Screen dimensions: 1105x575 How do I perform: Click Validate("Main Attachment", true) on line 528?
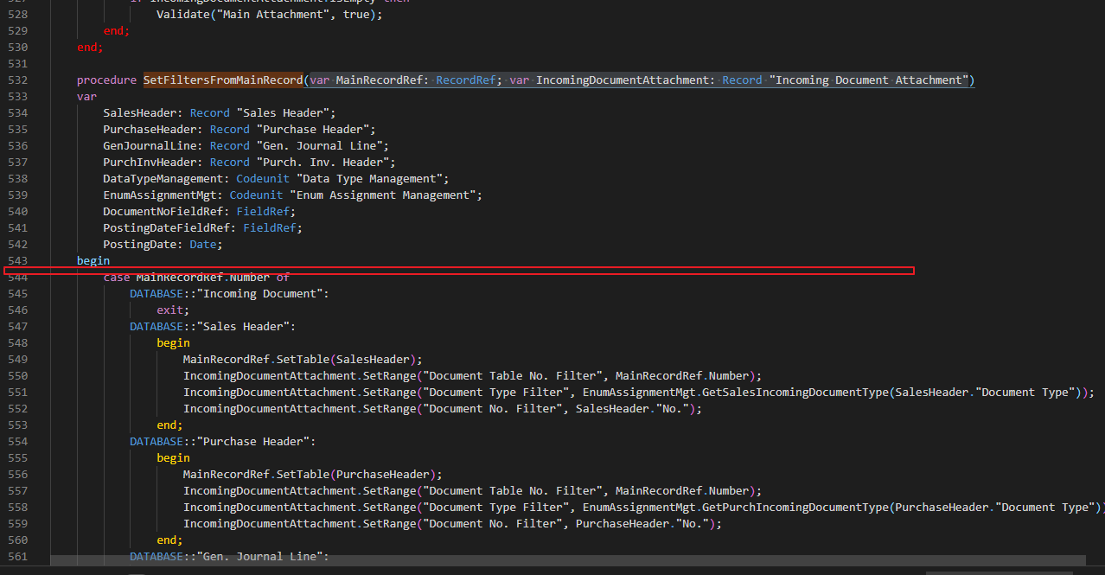(269, 15)
